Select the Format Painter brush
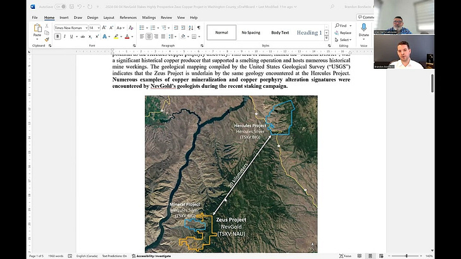The image size is (461, 259). 47,39
